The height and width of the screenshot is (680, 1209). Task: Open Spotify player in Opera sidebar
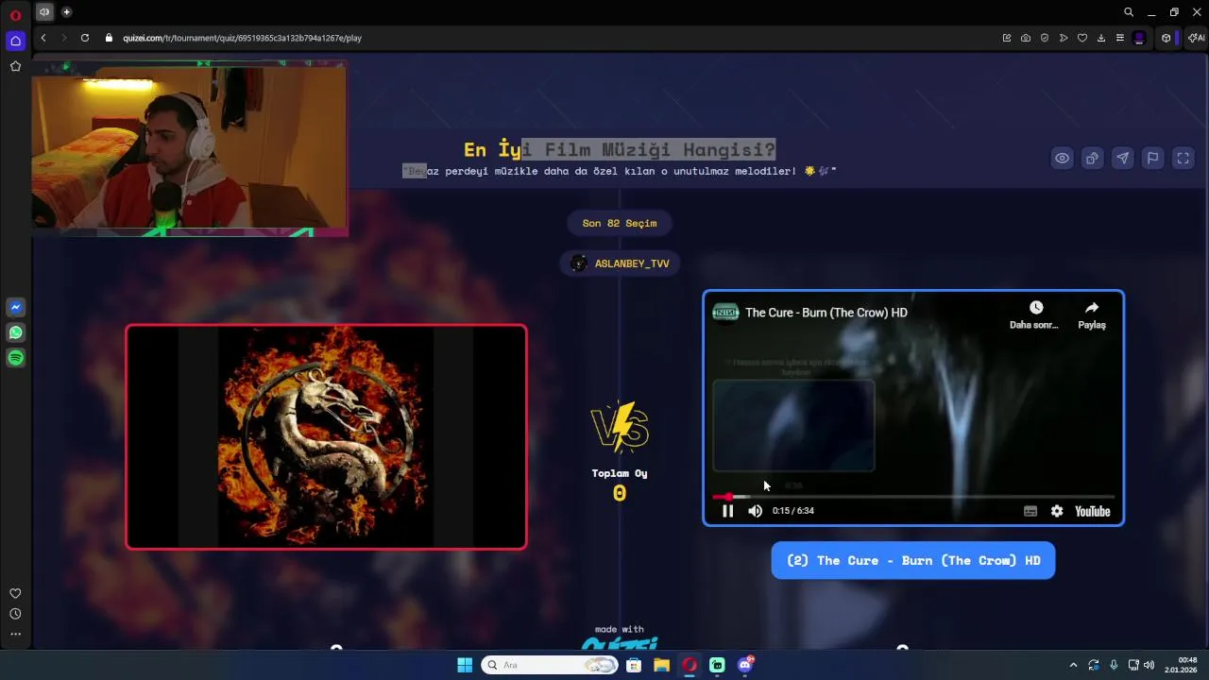[x=15, y=358]
